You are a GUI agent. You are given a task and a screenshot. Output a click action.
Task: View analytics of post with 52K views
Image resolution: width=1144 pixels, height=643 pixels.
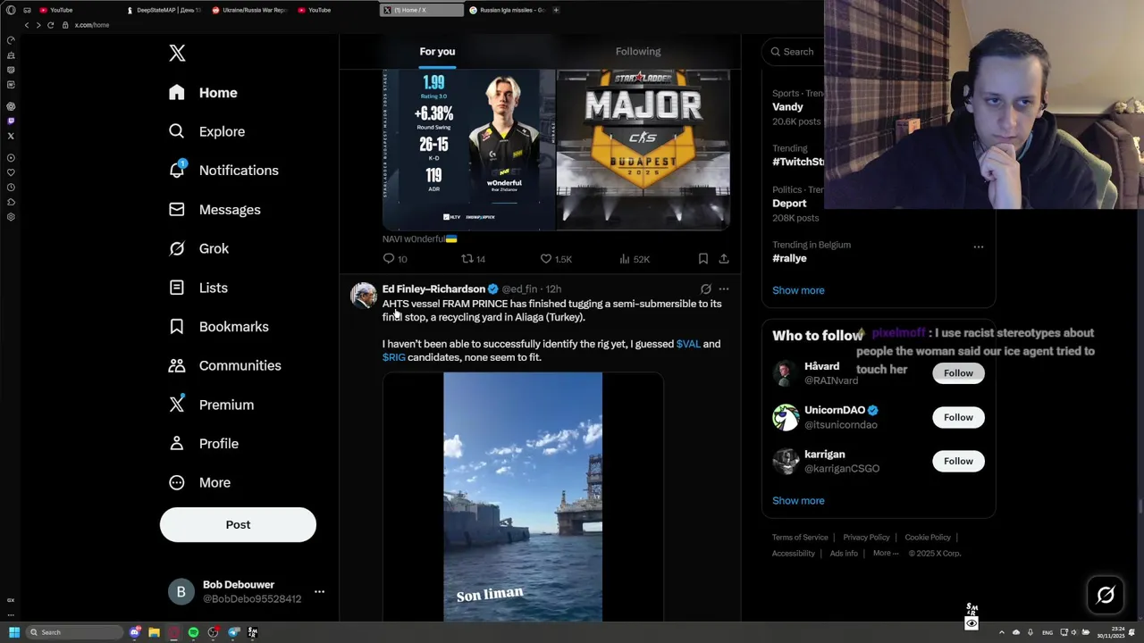(x=635, y=259)
